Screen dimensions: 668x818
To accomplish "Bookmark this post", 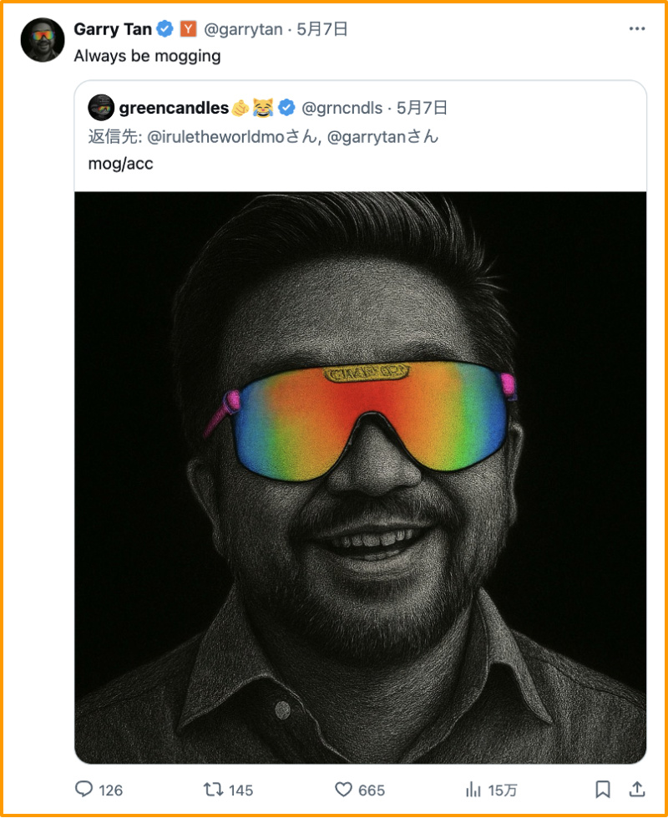I will pos(602,789).
